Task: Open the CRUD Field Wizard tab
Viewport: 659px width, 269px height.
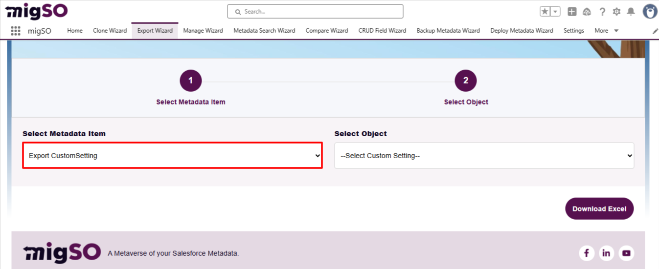Action: (x=383, y=31)
